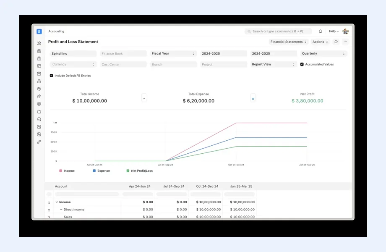
Task: Open the building sidebar icon
Action: coord(39,81)
